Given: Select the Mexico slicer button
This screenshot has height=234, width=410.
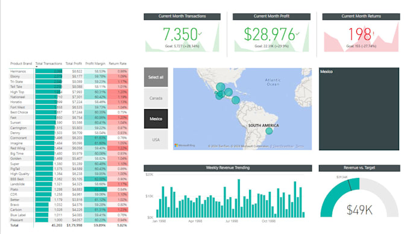Looking at the screenshot, I should [156, 119].
